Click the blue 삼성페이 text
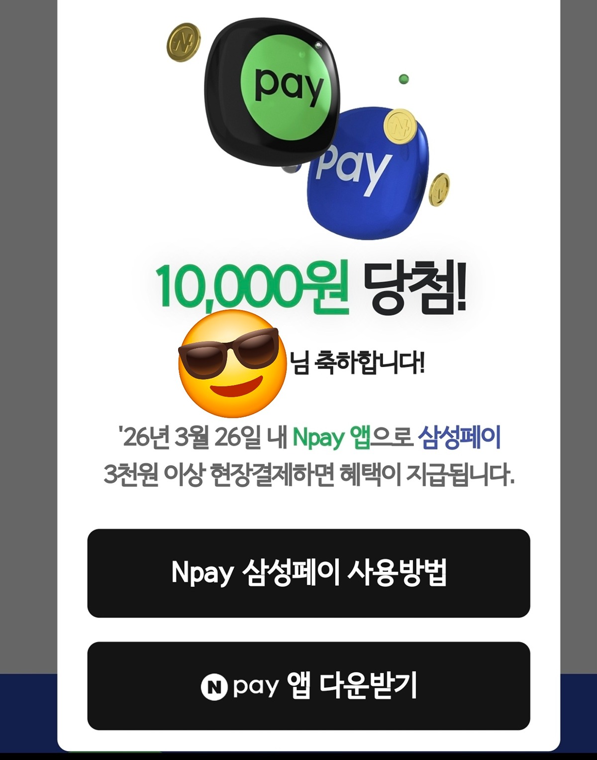Screen dimensions: 597x760 (459, 437)
